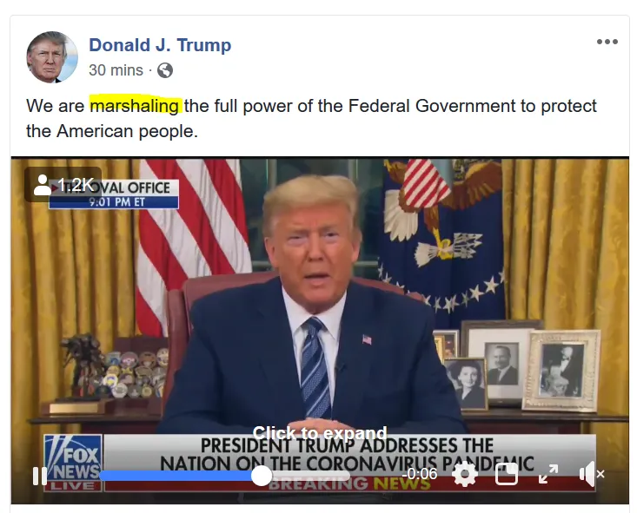Open the Donald J. Trump profile link
637x513 pixels.
tap(160, 44)
